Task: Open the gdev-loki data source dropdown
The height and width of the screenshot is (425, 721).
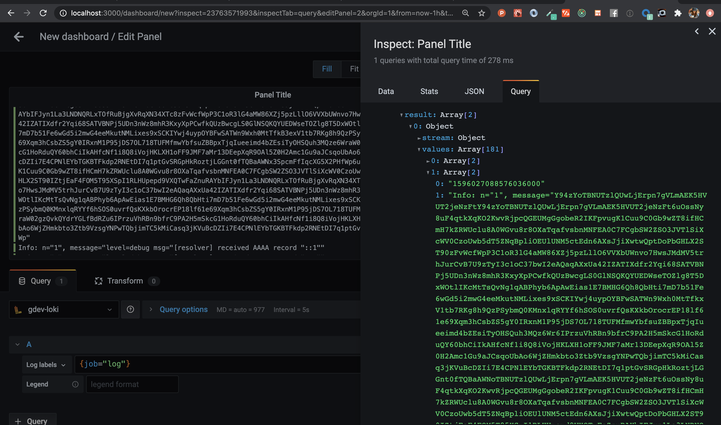Action: [64, 309]
